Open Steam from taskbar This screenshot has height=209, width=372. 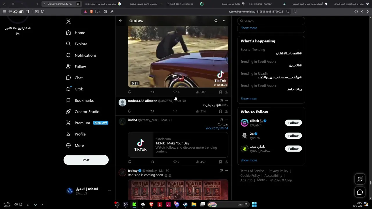pyautogui.click(x=185, y=204)
